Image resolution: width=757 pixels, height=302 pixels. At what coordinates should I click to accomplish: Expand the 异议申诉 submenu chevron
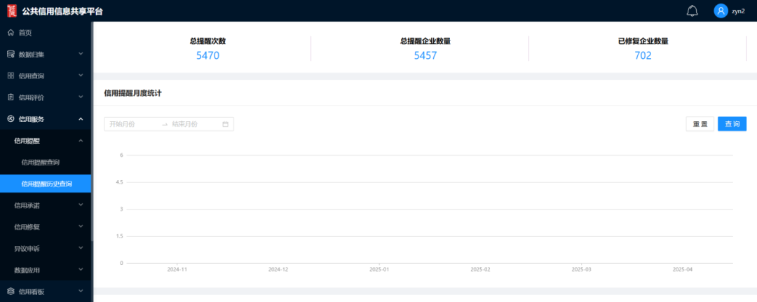(81, 248)
